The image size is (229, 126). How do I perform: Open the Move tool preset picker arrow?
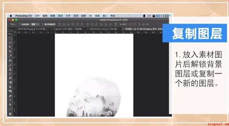click(x=16, y=24)
